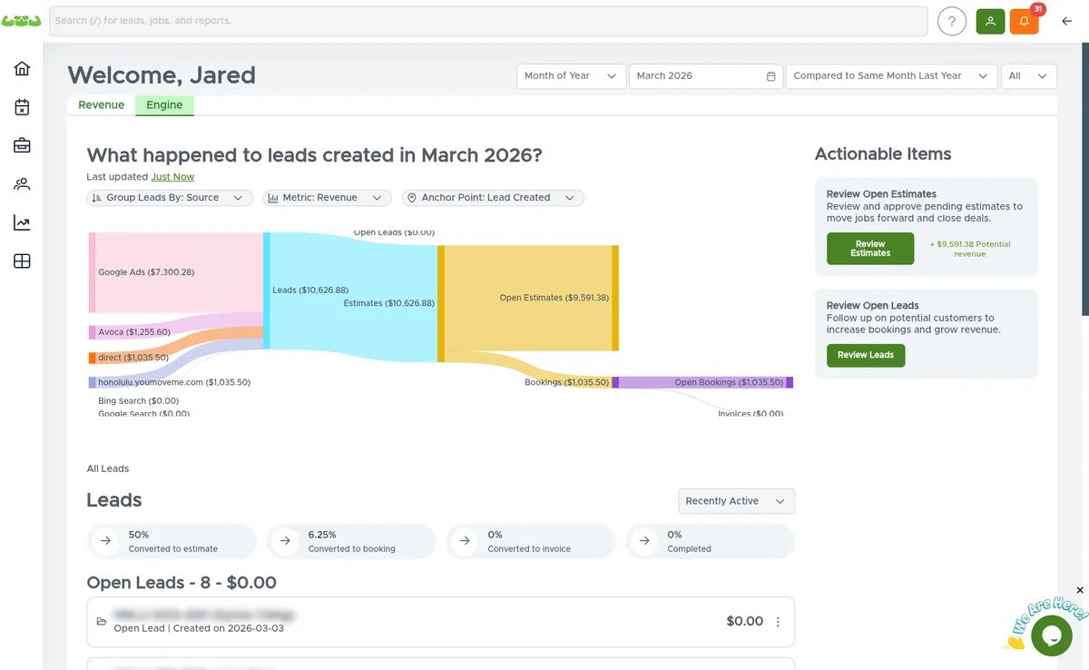Viewport: 1089px width, 670px height.
Task: Open the Month of Year dropdown
Action: coord(570,76)
